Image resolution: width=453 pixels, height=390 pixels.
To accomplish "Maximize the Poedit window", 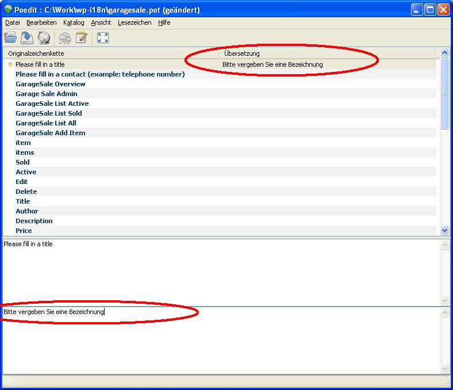I will click(x=430, y=10).
